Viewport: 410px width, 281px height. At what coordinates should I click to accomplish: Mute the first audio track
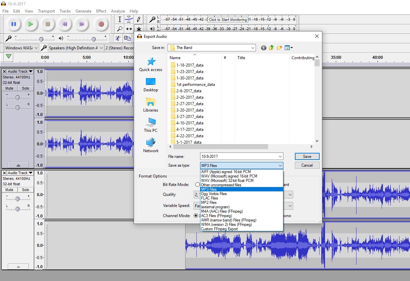pos(9,88)
